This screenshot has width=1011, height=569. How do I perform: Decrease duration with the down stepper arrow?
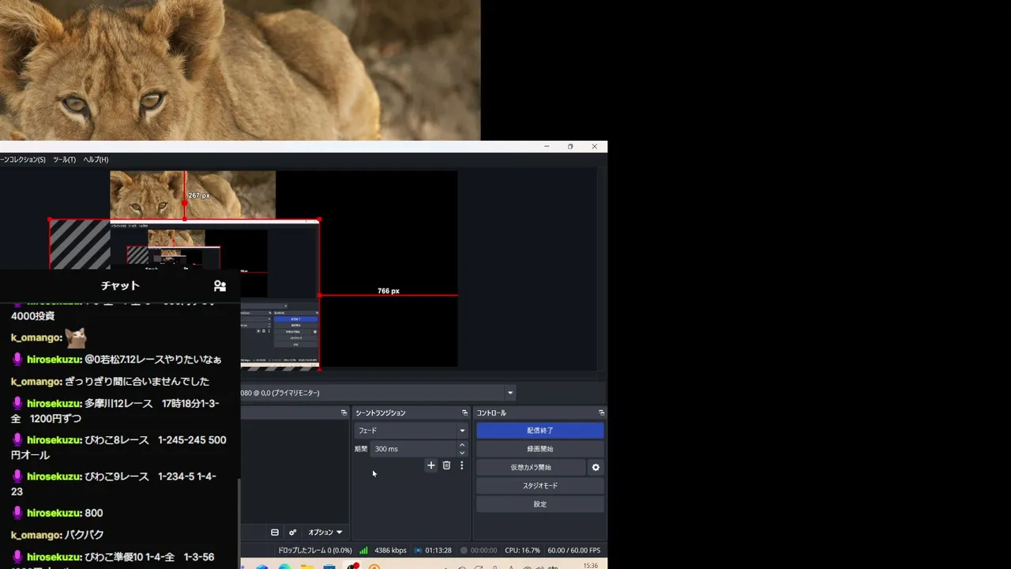[x=462, y=453]
